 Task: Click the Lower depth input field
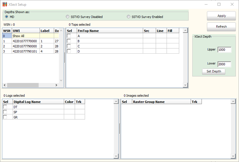(224, 64)
